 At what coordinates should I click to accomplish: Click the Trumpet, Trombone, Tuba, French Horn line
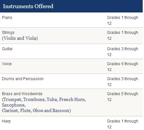click(44, 99)
